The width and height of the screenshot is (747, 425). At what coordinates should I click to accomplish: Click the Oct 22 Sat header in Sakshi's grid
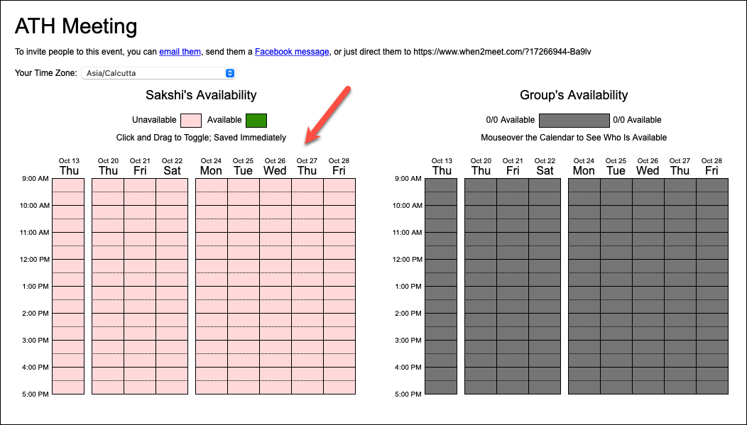(172, 167)
